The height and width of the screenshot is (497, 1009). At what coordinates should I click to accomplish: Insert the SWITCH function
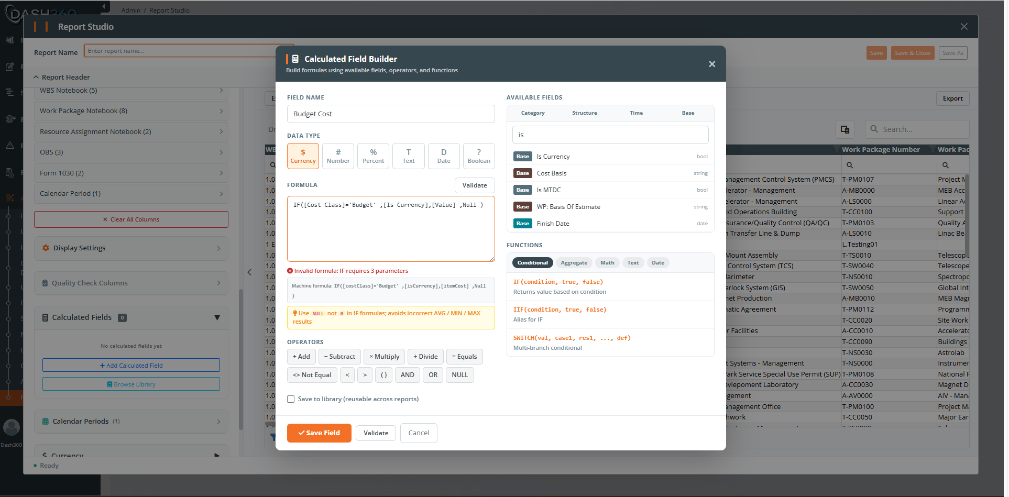point(610,343)
